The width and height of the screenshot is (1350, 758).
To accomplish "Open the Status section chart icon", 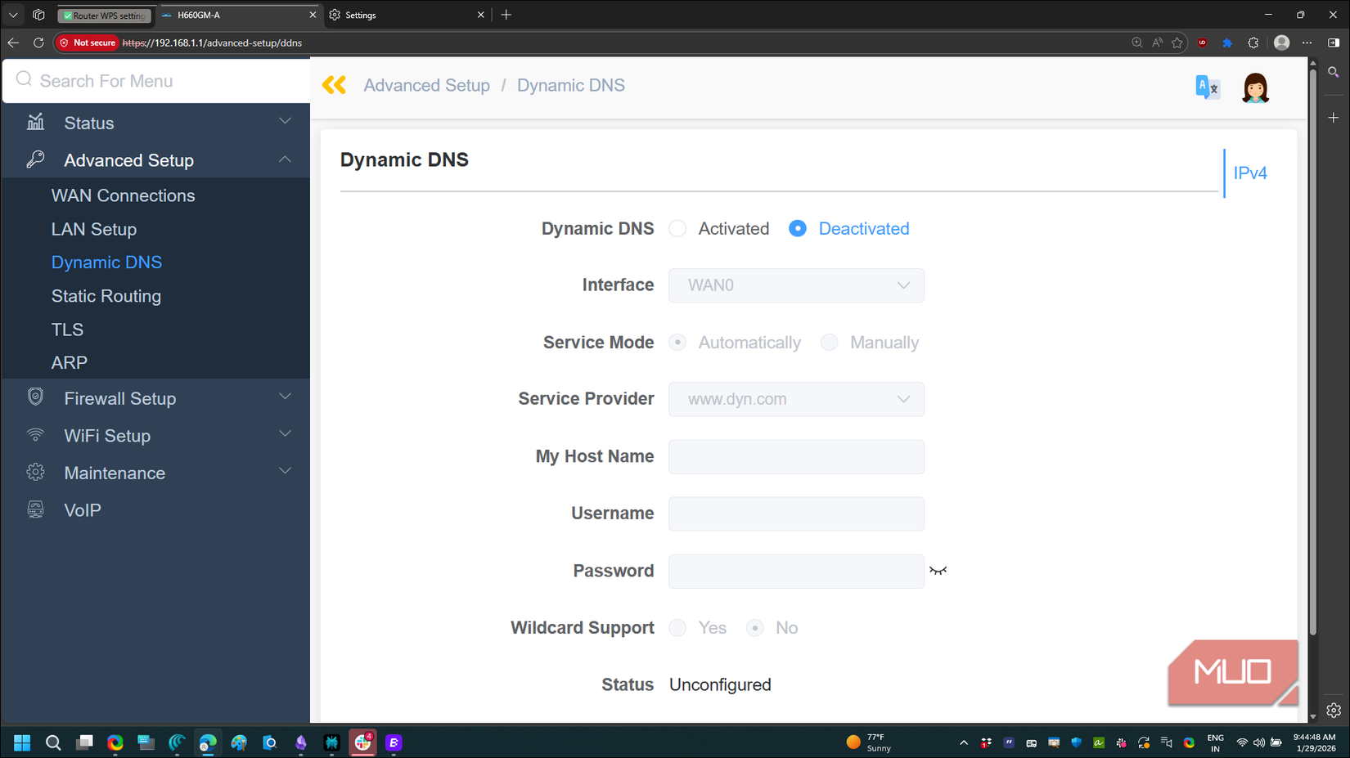I will 35,122.
